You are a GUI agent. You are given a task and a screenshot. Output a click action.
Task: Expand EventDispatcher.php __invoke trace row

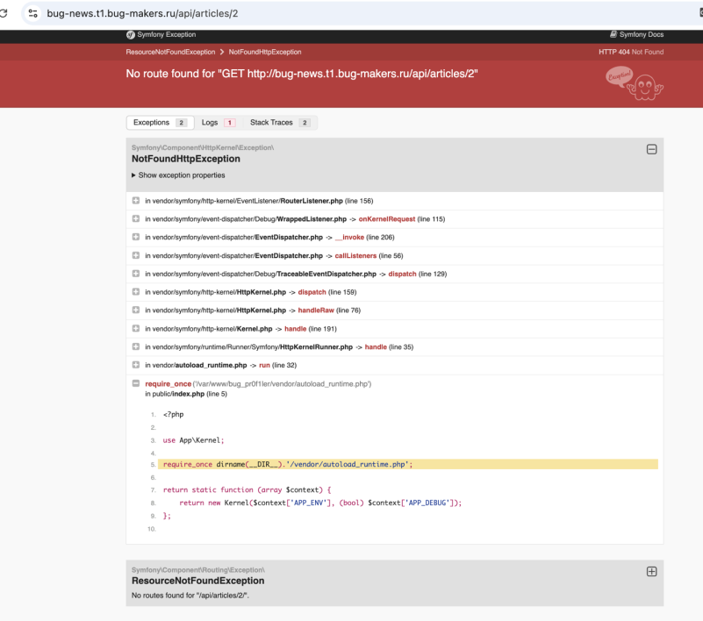(136, 237)
